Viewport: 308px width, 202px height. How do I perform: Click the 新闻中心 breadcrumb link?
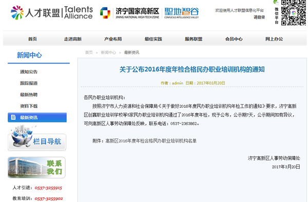108,53
